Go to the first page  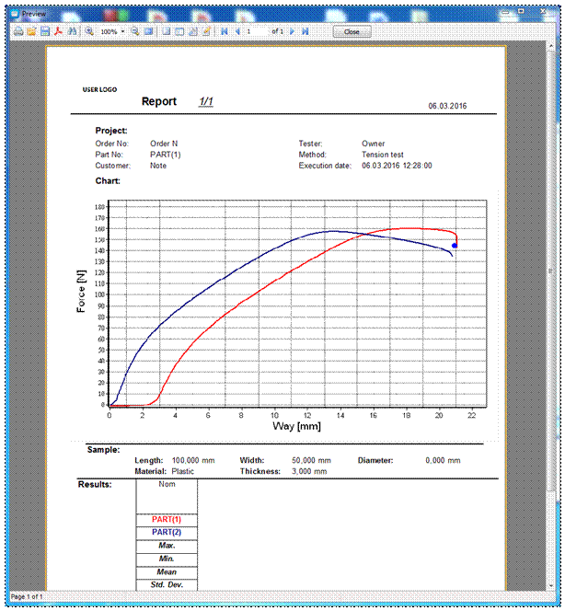pos(224,31)
